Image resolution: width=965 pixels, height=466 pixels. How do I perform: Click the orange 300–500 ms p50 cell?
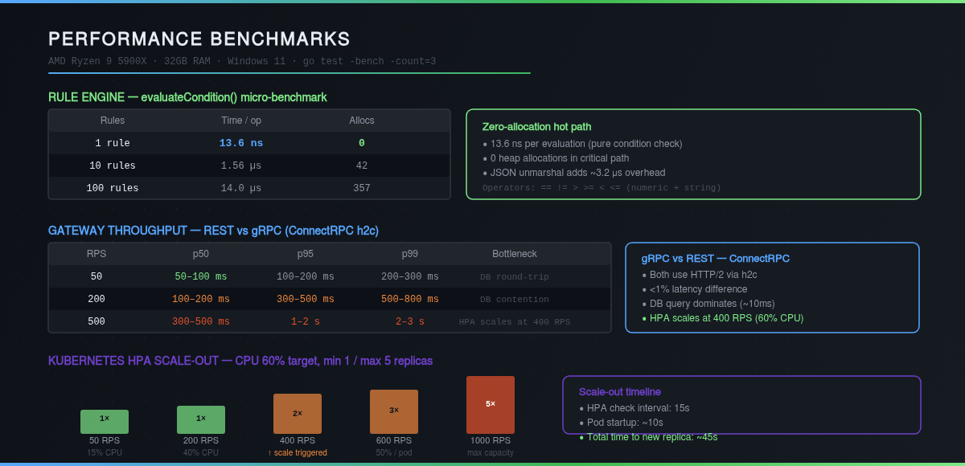[200, 321]
